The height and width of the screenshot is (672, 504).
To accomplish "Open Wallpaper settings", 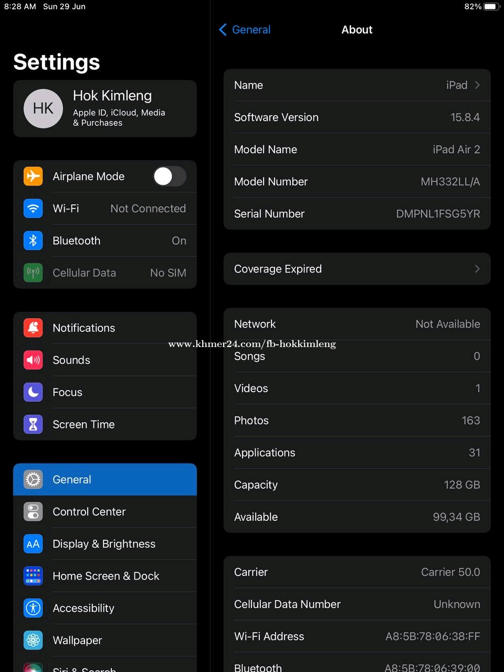I will (x=105, y=640).
